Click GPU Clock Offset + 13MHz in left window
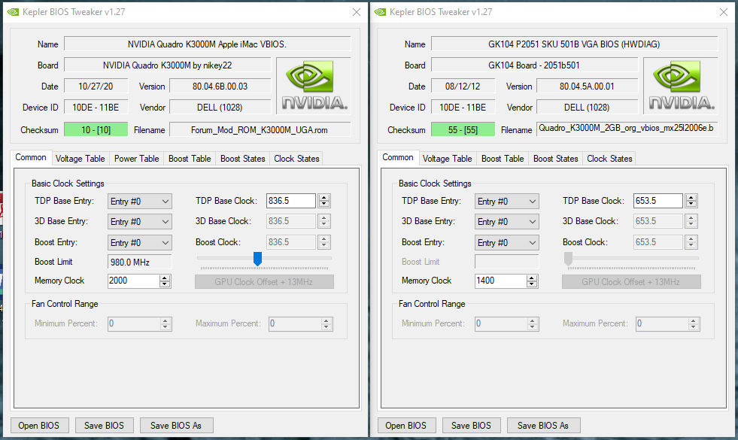 (x=264, y=282)
